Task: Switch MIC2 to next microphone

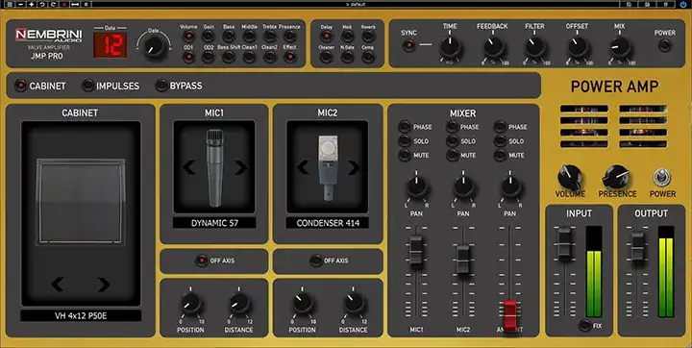Action: (x=354, y=168)
